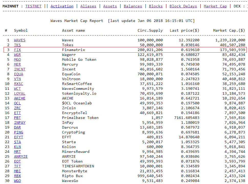This screenshot has width=248, height=184.
Task: Open the EQUA symbol link
Action: [18, 74]
